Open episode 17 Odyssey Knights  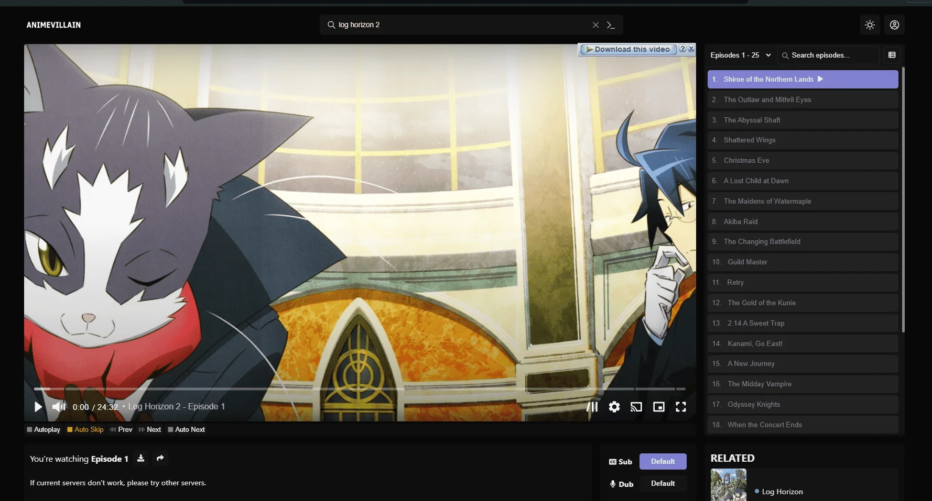coord(803,404)
